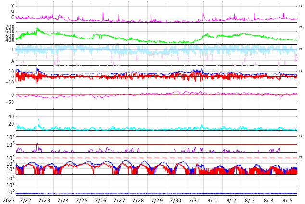This screenshot has width=305, height=204.
Task: Select the X flare class axis label
Action: [x=13, y=6]
